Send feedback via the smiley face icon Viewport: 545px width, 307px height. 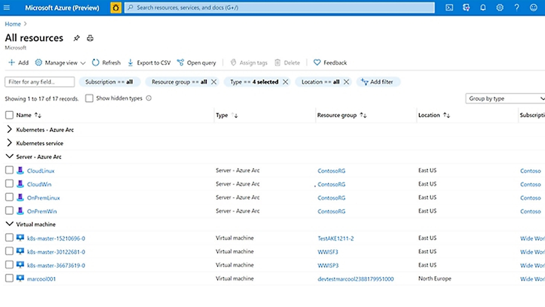(x=533, y=8)
